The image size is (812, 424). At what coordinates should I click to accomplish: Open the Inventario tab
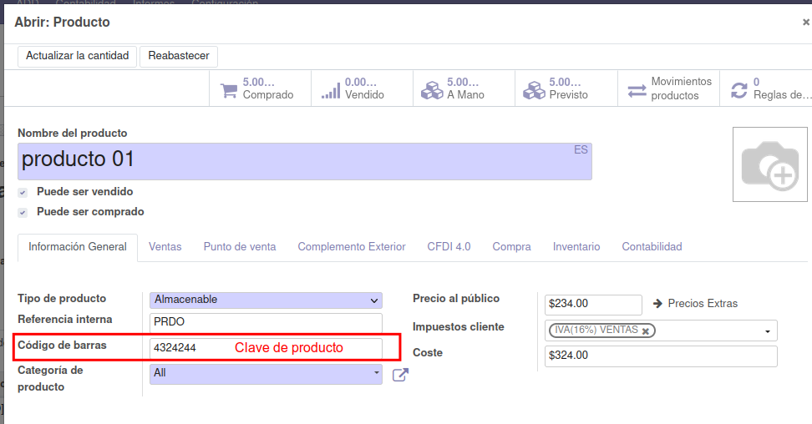point(576,247)
